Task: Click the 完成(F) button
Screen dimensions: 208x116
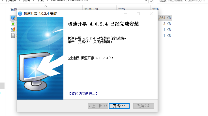Action: [x=119, y=106]
